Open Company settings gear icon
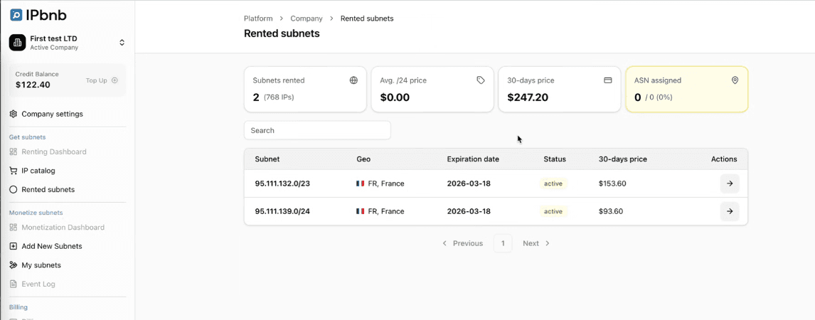Viewport: 815px width, 320px height. [x=14, y=114]
